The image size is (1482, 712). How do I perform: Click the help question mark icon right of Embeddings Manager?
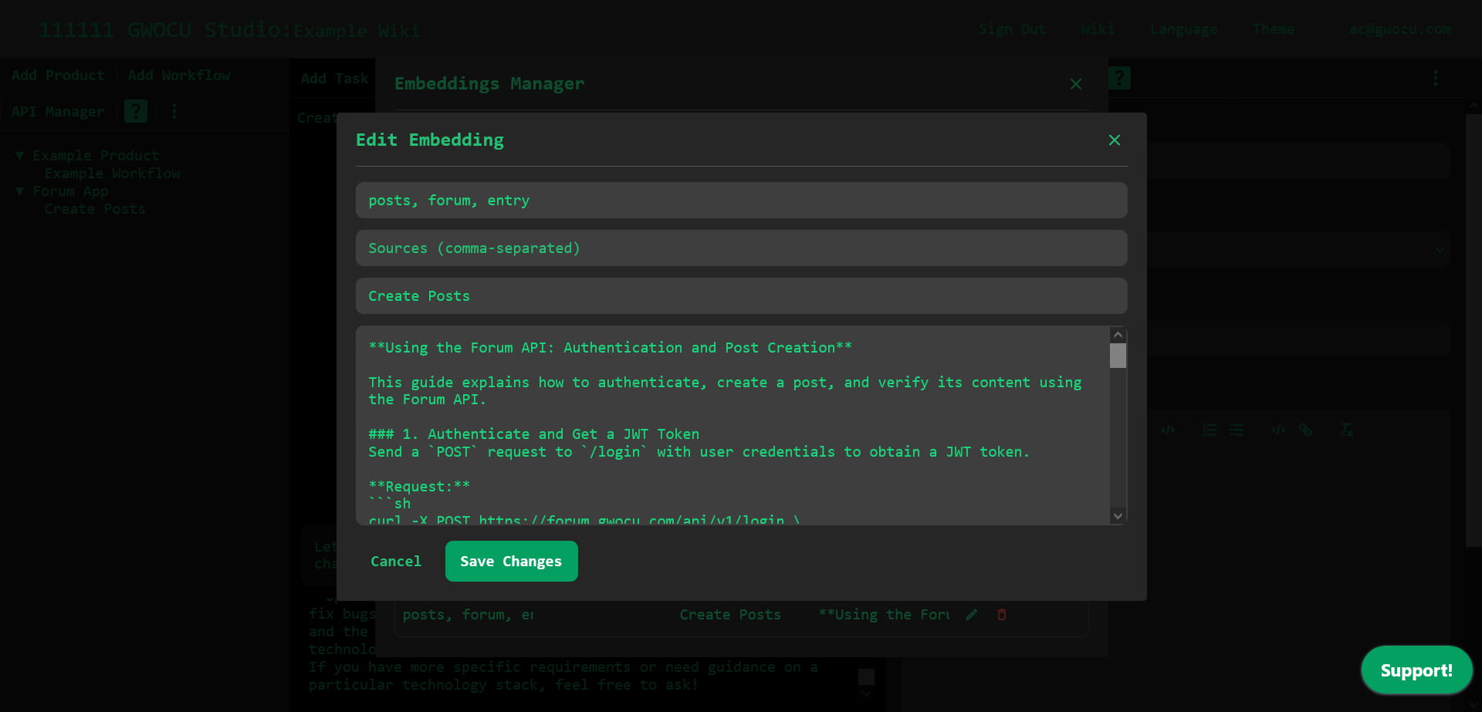[1119, 78]
